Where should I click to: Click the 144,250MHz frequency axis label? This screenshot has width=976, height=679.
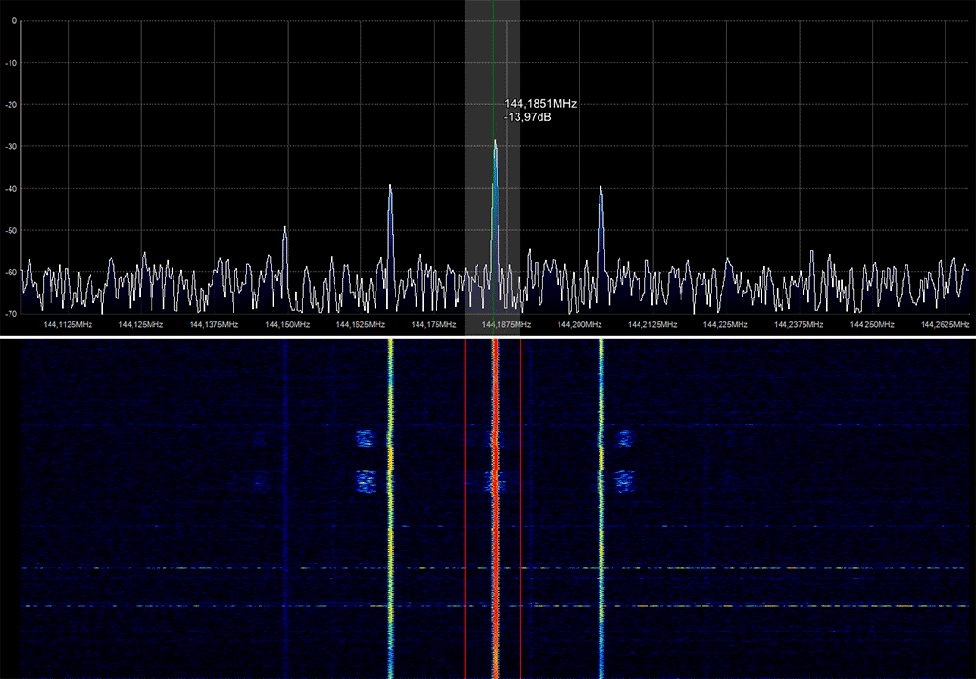click(872, 324)
